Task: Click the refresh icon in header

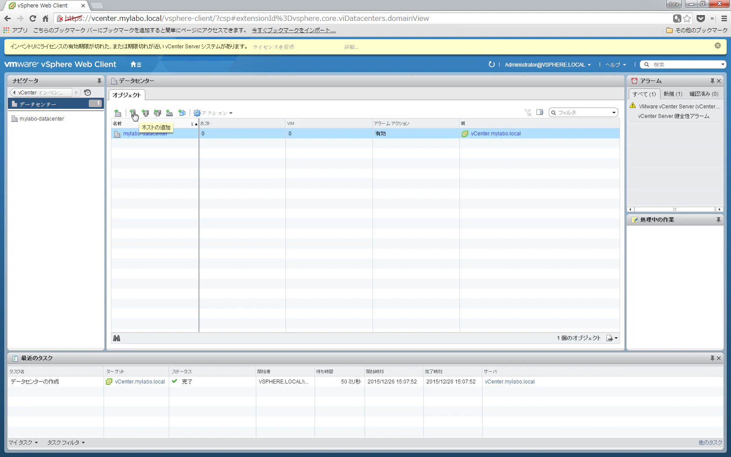Action: click(x=492, y=64)
